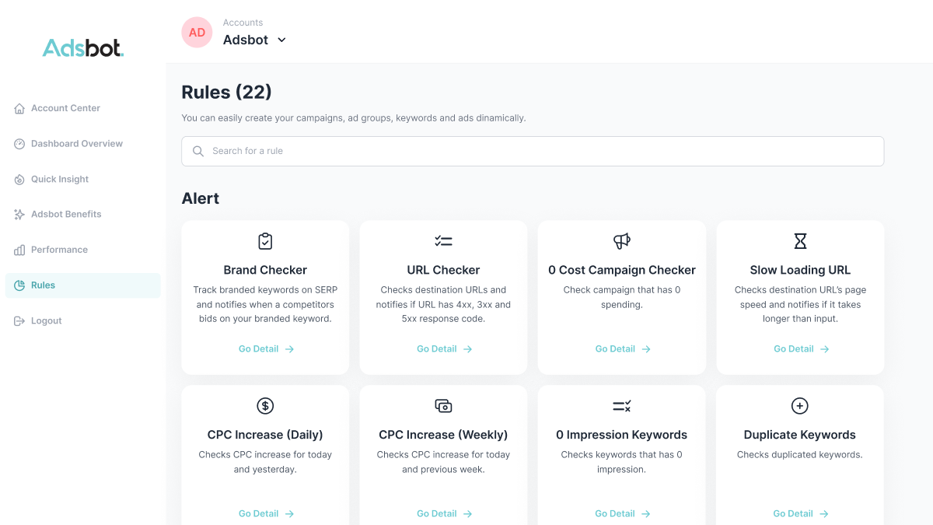Open the Quick Insight menu item
The image size is (933, 525).
point(59,179)
